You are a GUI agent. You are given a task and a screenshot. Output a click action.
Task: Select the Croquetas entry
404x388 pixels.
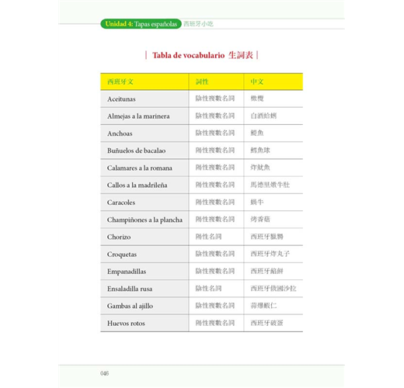point(122,255)
